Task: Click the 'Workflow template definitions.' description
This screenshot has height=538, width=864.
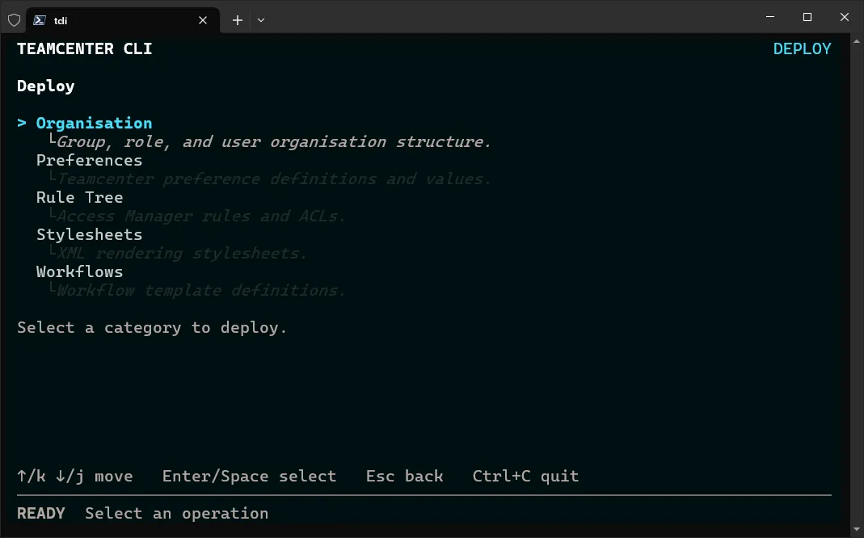Action: [x=201, y=290]
